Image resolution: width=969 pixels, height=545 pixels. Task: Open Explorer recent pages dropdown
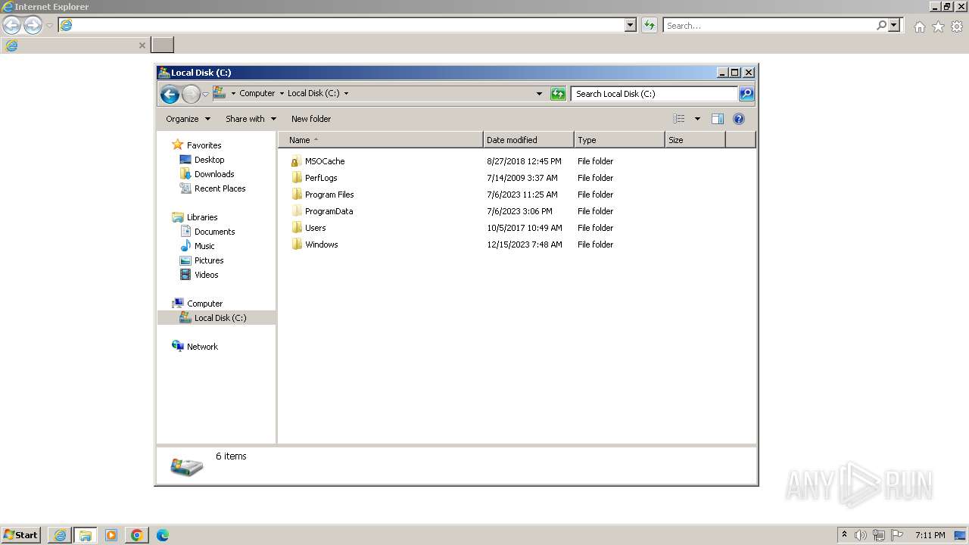(205, 95)
